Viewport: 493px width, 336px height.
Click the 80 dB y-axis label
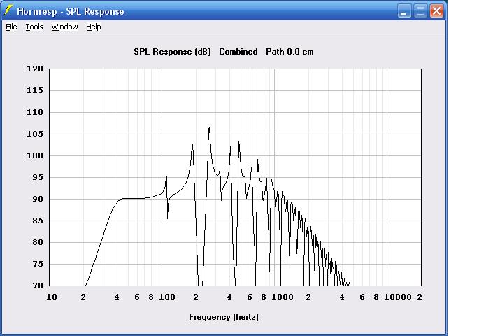(x=38, y=243)
